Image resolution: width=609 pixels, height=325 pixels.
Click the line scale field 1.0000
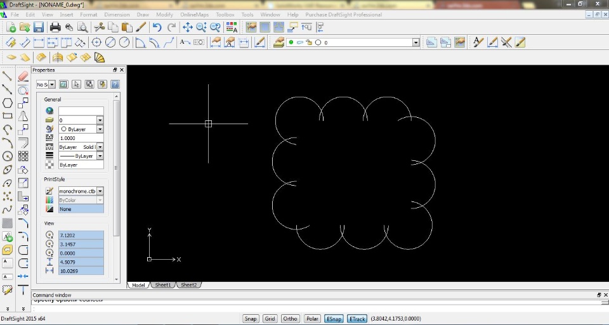click(81, 138)
